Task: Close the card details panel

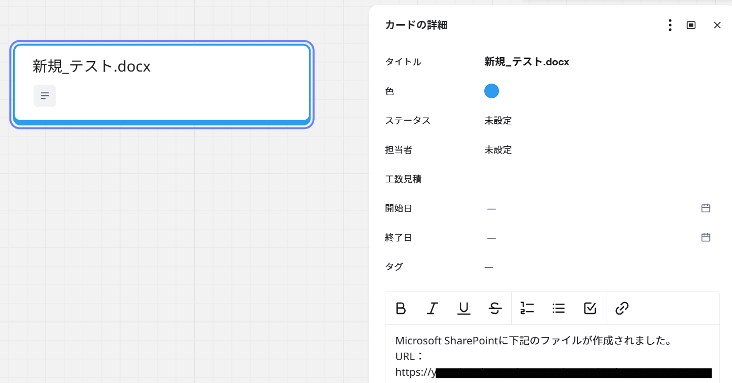Action: [x=717, y=25]
